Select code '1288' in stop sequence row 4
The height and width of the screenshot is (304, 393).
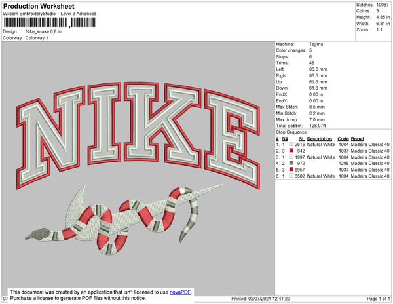[343, 163]
